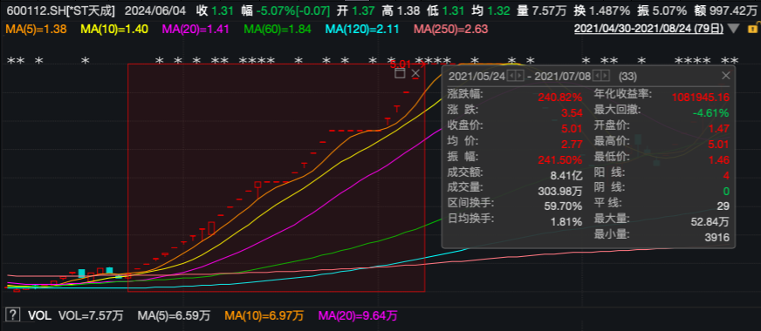Click the quote date 2024/06/04

click(155, 10)
